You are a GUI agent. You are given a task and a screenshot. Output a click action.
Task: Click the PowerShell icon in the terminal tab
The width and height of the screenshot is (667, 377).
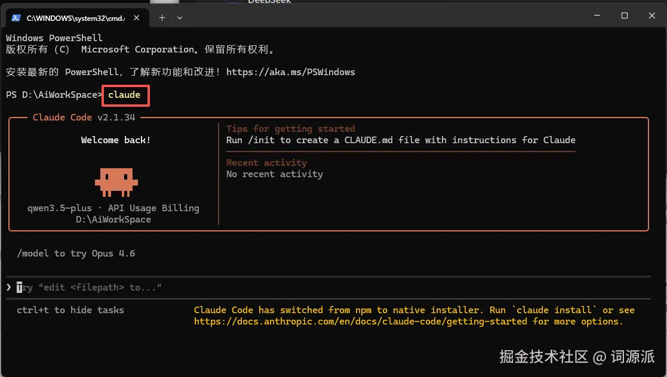click(x=16, y=18)
